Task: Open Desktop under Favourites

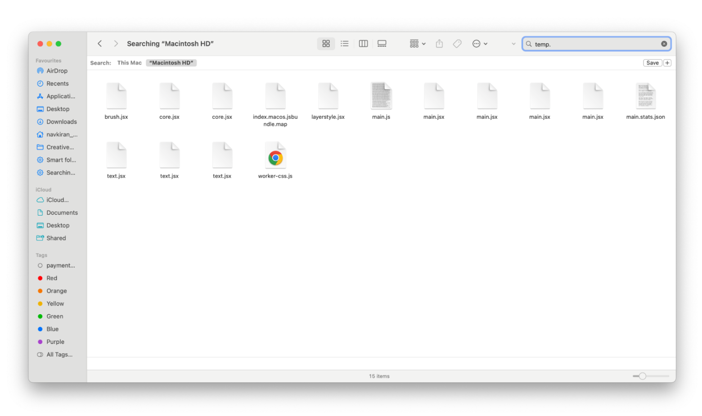Action: [x=57, y=109]
